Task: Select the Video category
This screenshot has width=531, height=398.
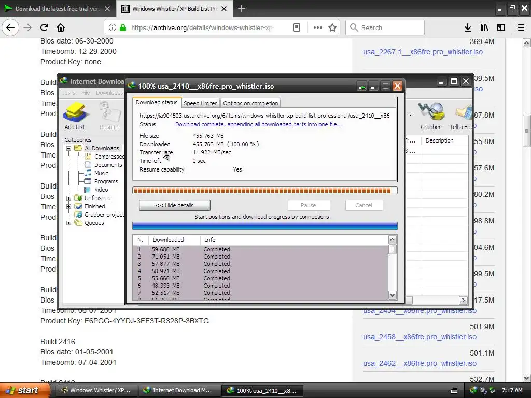Action: pyautogui.click(x=96, y=190)
